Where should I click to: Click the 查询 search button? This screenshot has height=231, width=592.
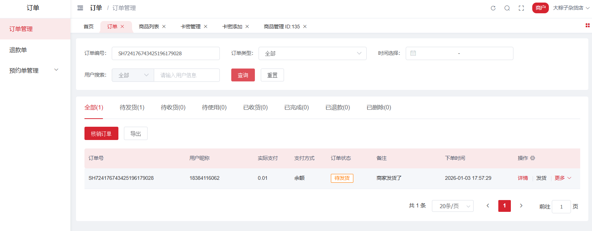[243, 75]
